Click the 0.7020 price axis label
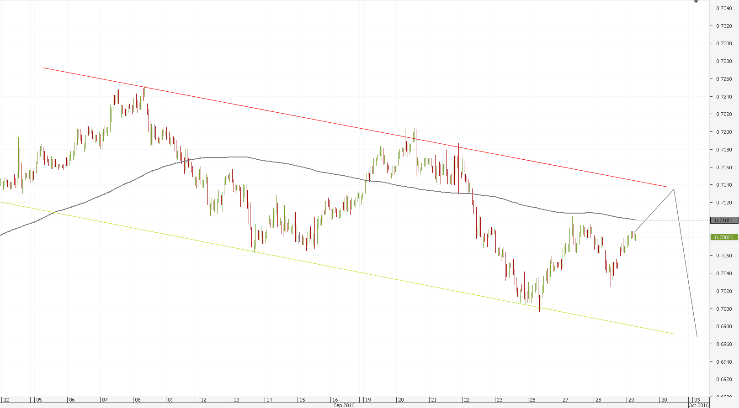The width and height of the screenshot is (739, 408). point(724,291)
